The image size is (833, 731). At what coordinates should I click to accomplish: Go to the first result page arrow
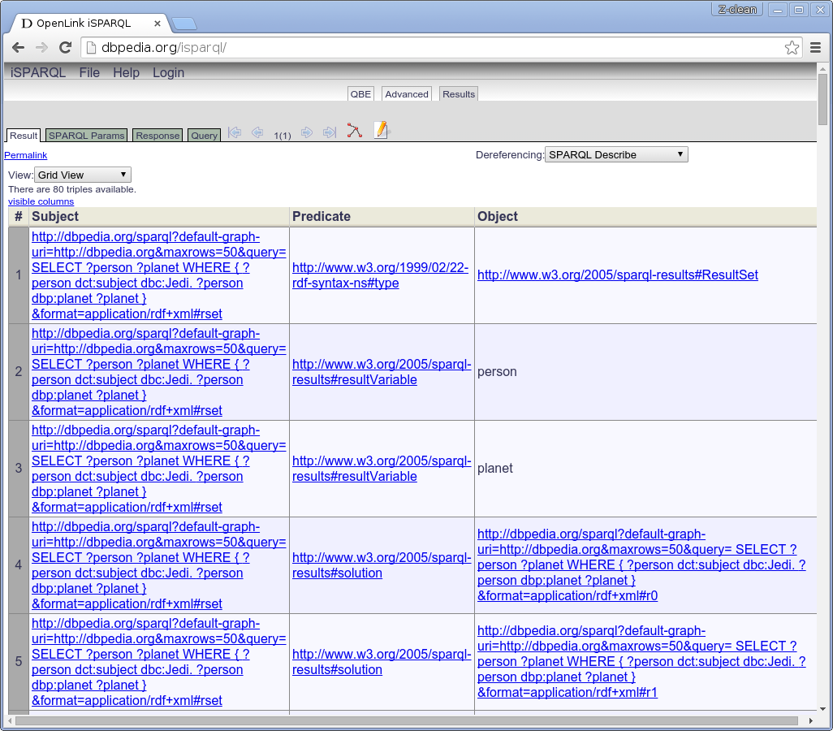tap(235, 132)
